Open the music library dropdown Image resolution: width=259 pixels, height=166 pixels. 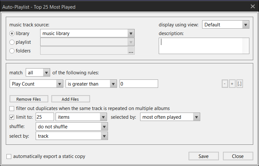click(130, 33)
